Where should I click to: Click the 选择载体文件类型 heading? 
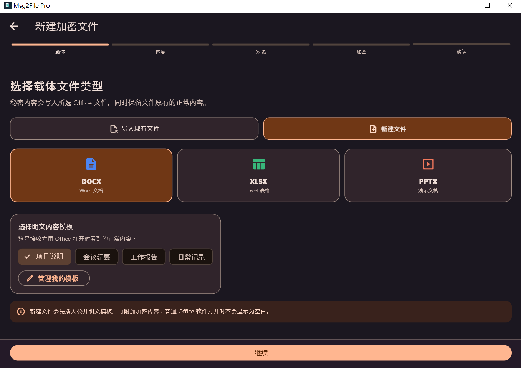(x=56, y=86)
